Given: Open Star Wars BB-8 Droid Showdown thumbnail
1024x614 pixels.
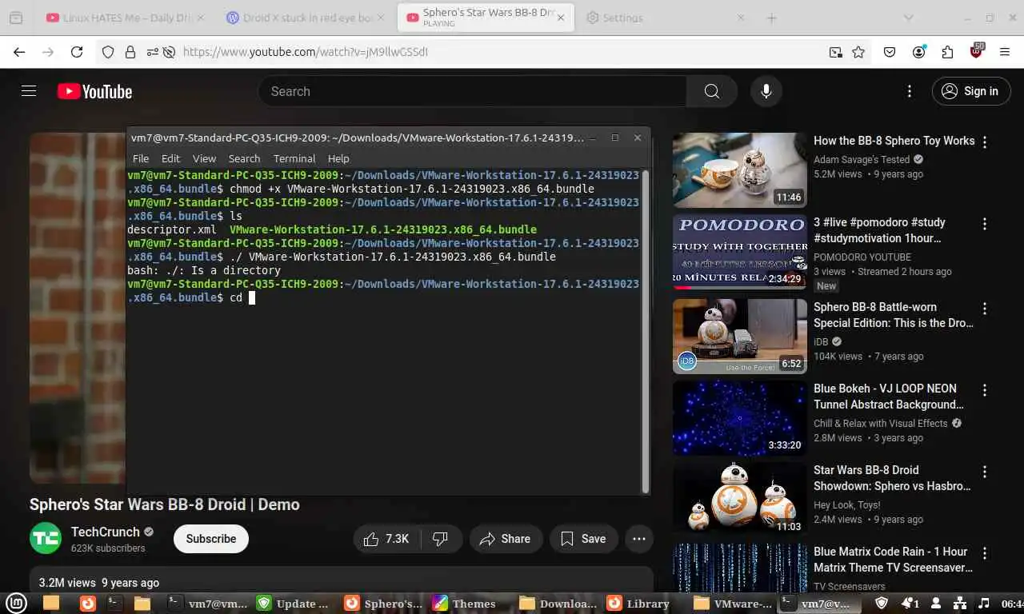Looking at the screenshot, I should point(740,499).
